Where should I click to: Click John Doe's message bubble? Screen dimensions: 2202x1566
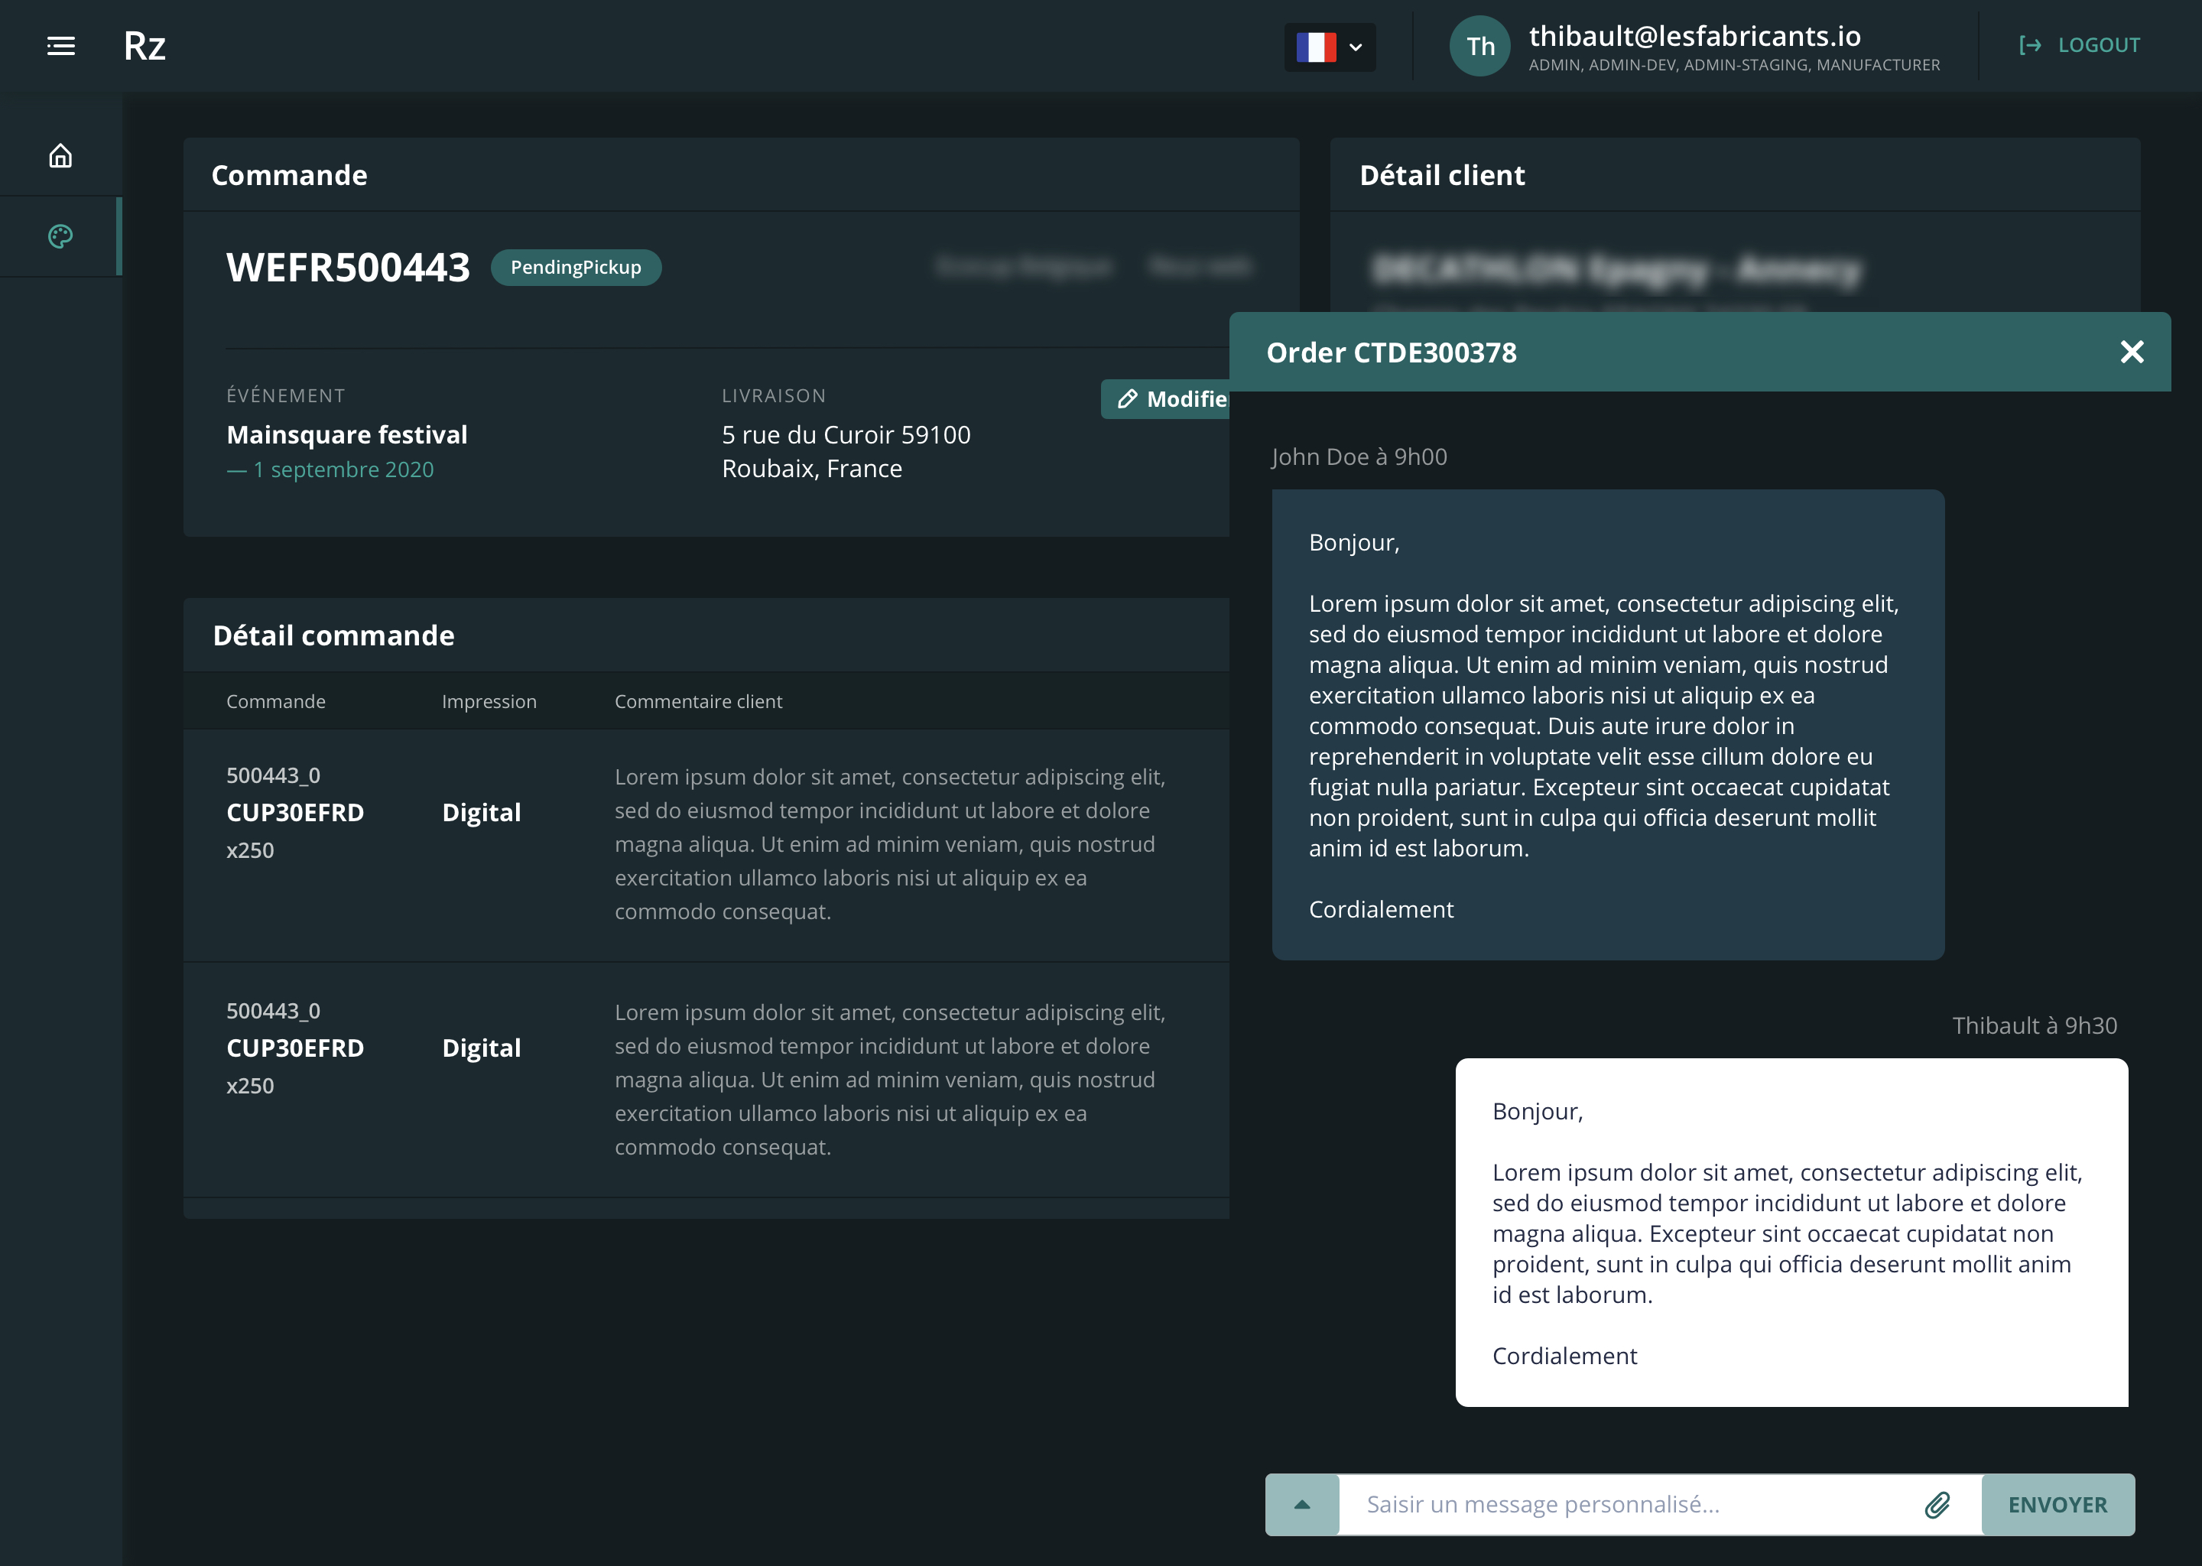click(x=1608, y=724)
